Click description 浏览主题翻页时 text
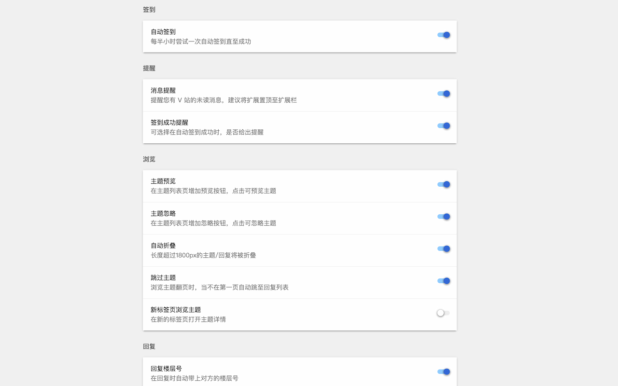Screen dimensions: 618x386 (220, 288)
